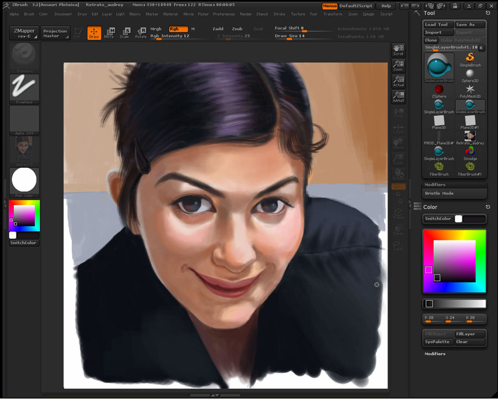Screen dimensions: 498x399
Task: Click SwitchColor in the right Color palette
Action: pos(438,218)
